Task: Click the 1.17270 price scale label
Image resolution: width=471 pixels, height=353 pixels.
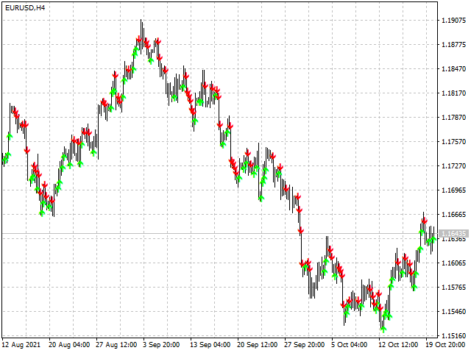Action: pyautogui.click(x=453, y=166)
